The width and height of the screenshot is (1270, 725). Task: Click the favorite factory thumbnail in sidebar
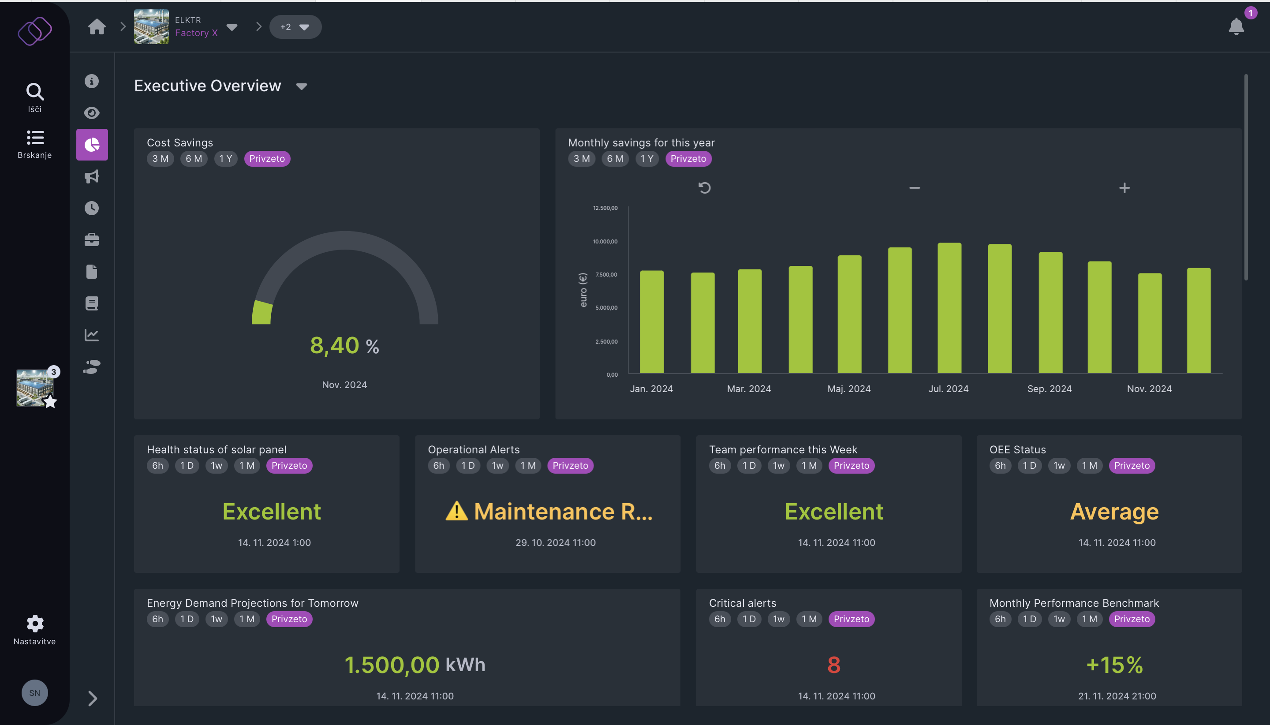tap(35, 387)
